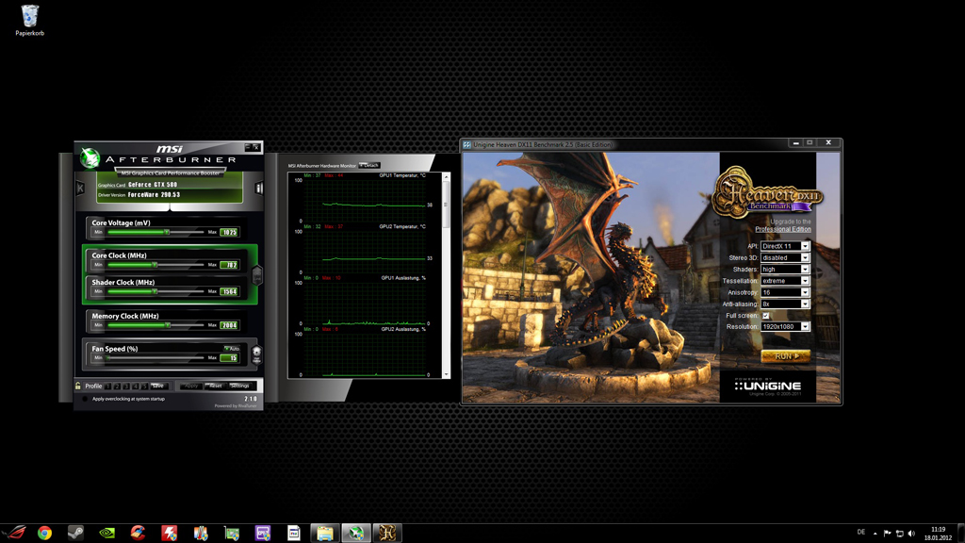This screenshot has width=965, height=543.
Task: Open Steam from the taskbar
Action: (75, 533)
